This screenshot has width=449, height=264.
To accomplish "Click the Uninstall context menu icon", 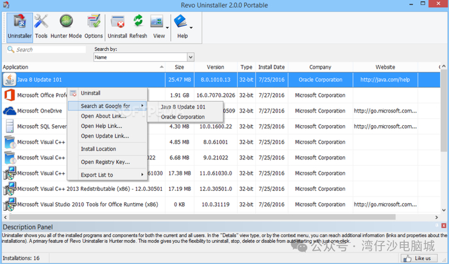I will (x=73, y=93).
